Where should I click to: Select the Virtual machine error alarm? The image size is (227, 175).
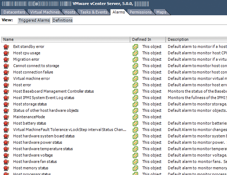tap(32, 78)
